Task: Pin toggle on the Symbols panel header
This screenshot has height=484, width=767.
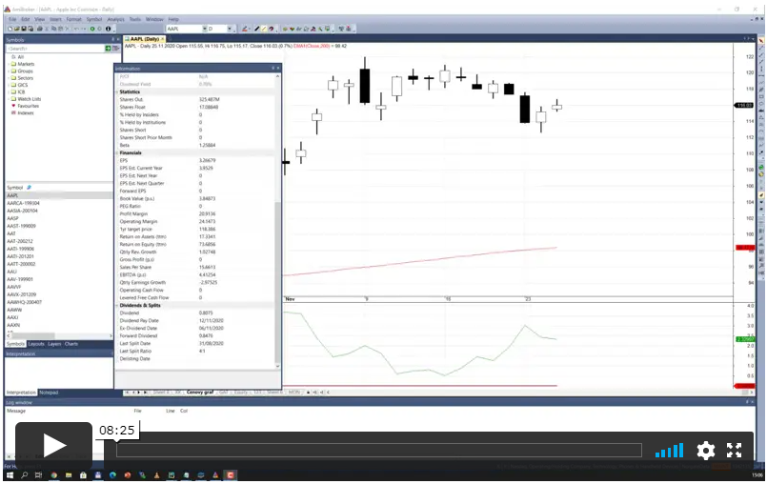Action: coord(112,40)
